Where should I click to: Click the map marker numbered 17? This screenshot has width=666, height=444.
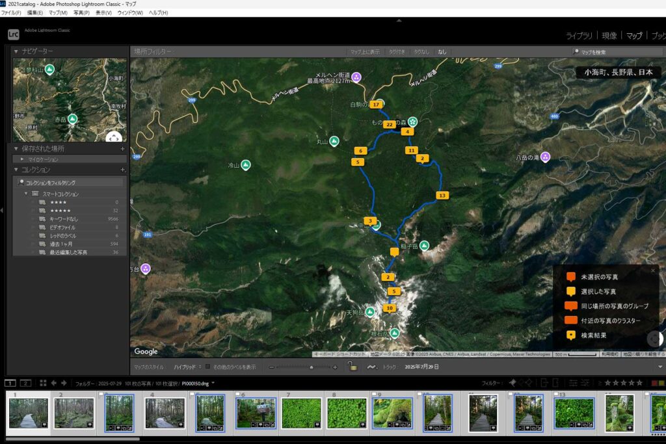click(x=376, y=104)
